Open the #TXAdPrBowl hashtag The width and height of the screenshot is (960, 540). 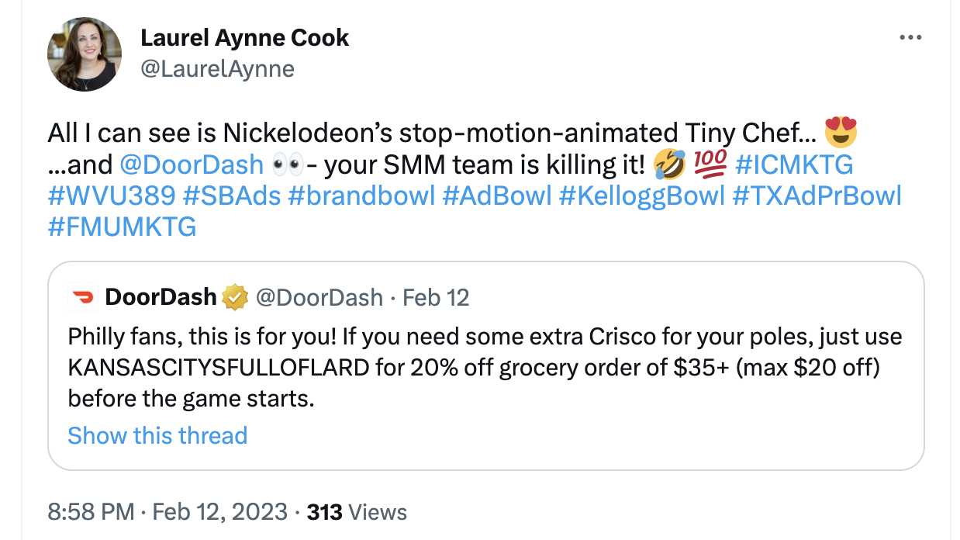tap(819, 196)
